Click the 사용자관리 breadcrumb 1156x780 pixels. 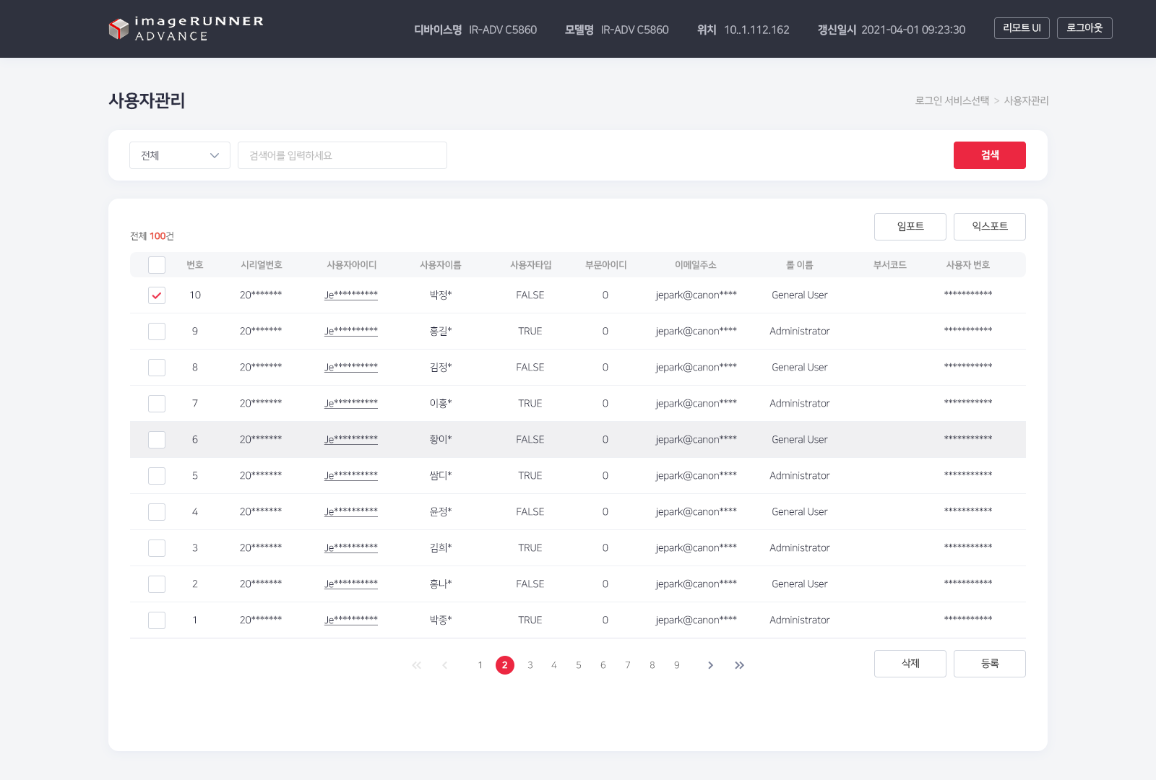coord(1026,100)
